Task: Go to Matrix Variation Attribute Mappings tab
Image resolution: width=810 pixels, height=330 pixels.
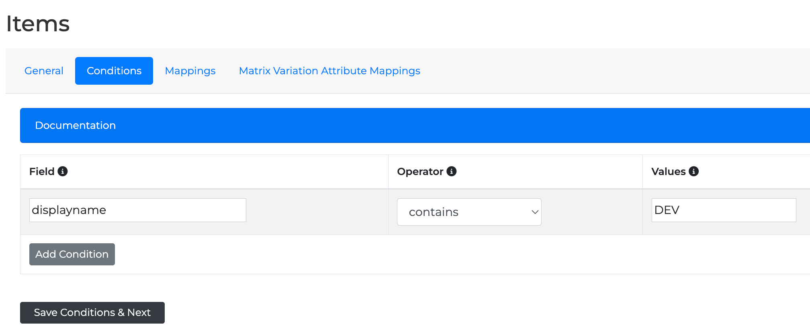Action: (x=329, y=71)
